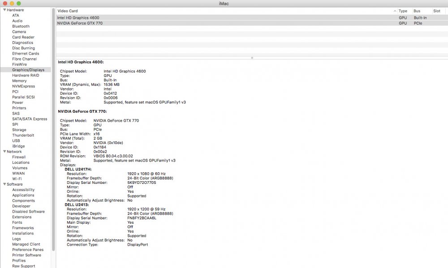Open Applications list
The width and height of the screenshot is (448, 268).
[23, 195]
